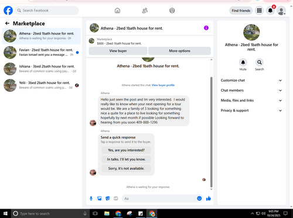Search in conversation using the magnifier icon
Screen dimensions: 293x218
pos(260,63)
